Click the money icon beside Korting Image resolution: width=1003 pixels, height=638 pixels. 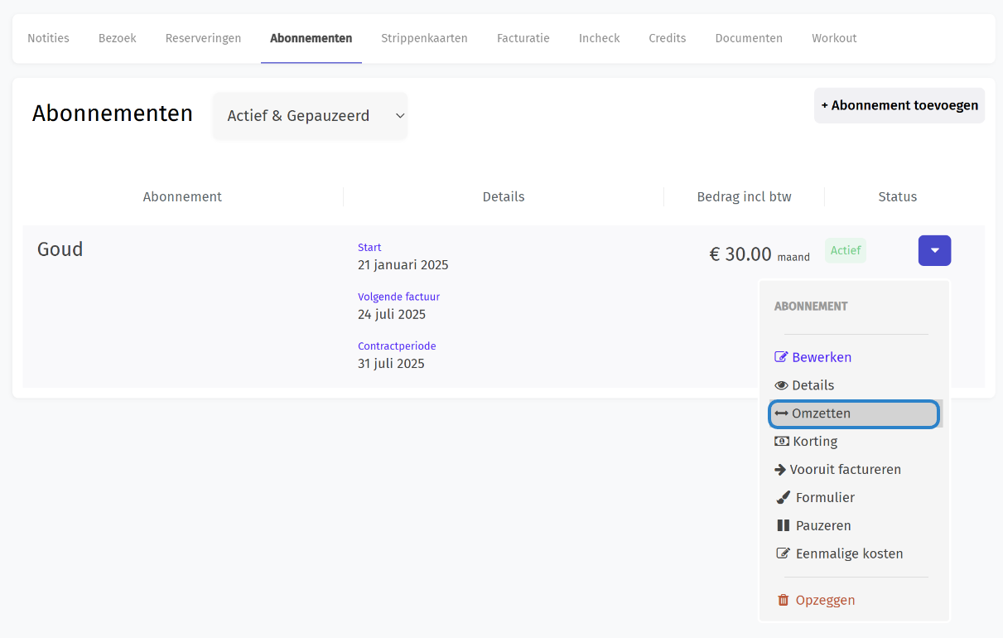(782, 442)
